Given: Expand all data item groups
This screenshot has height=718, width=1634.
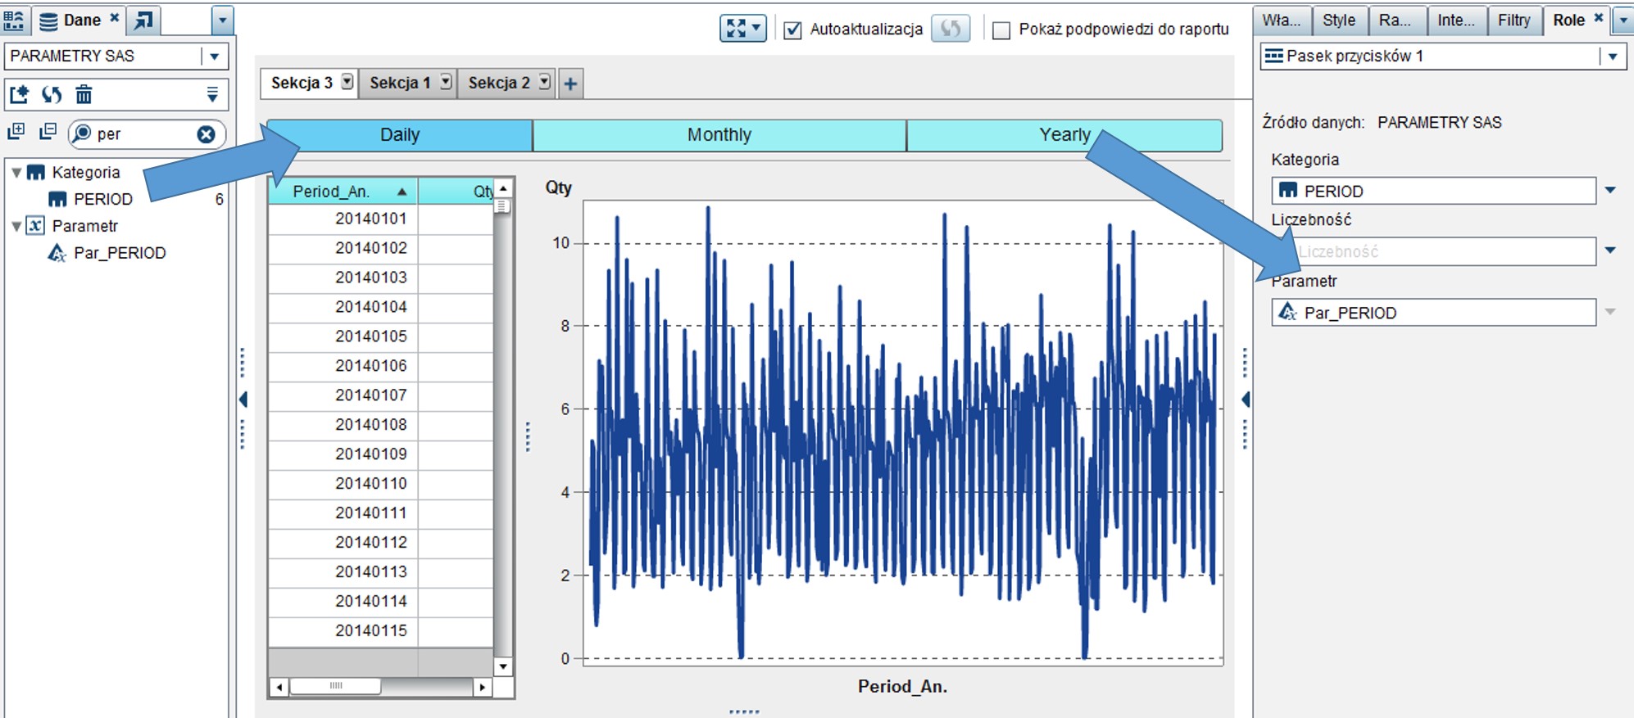Looking at the screenshot, I should (x=16, y=132).
